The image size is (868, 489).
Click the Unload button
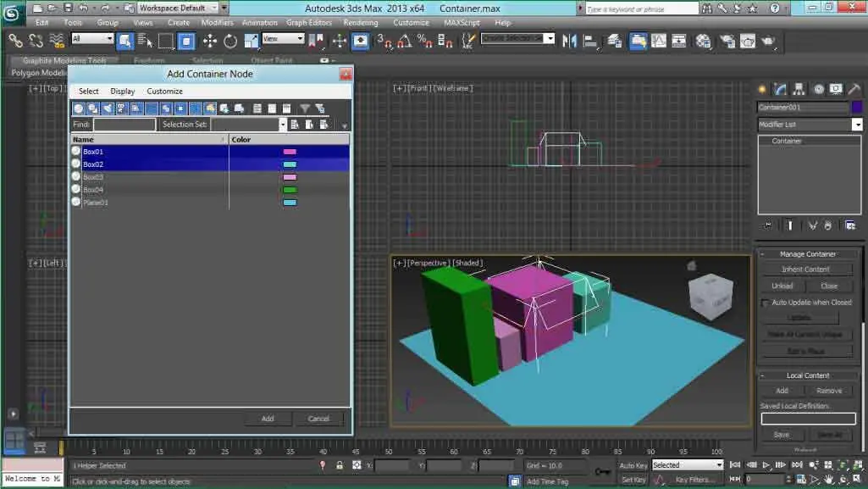[782, 286]
